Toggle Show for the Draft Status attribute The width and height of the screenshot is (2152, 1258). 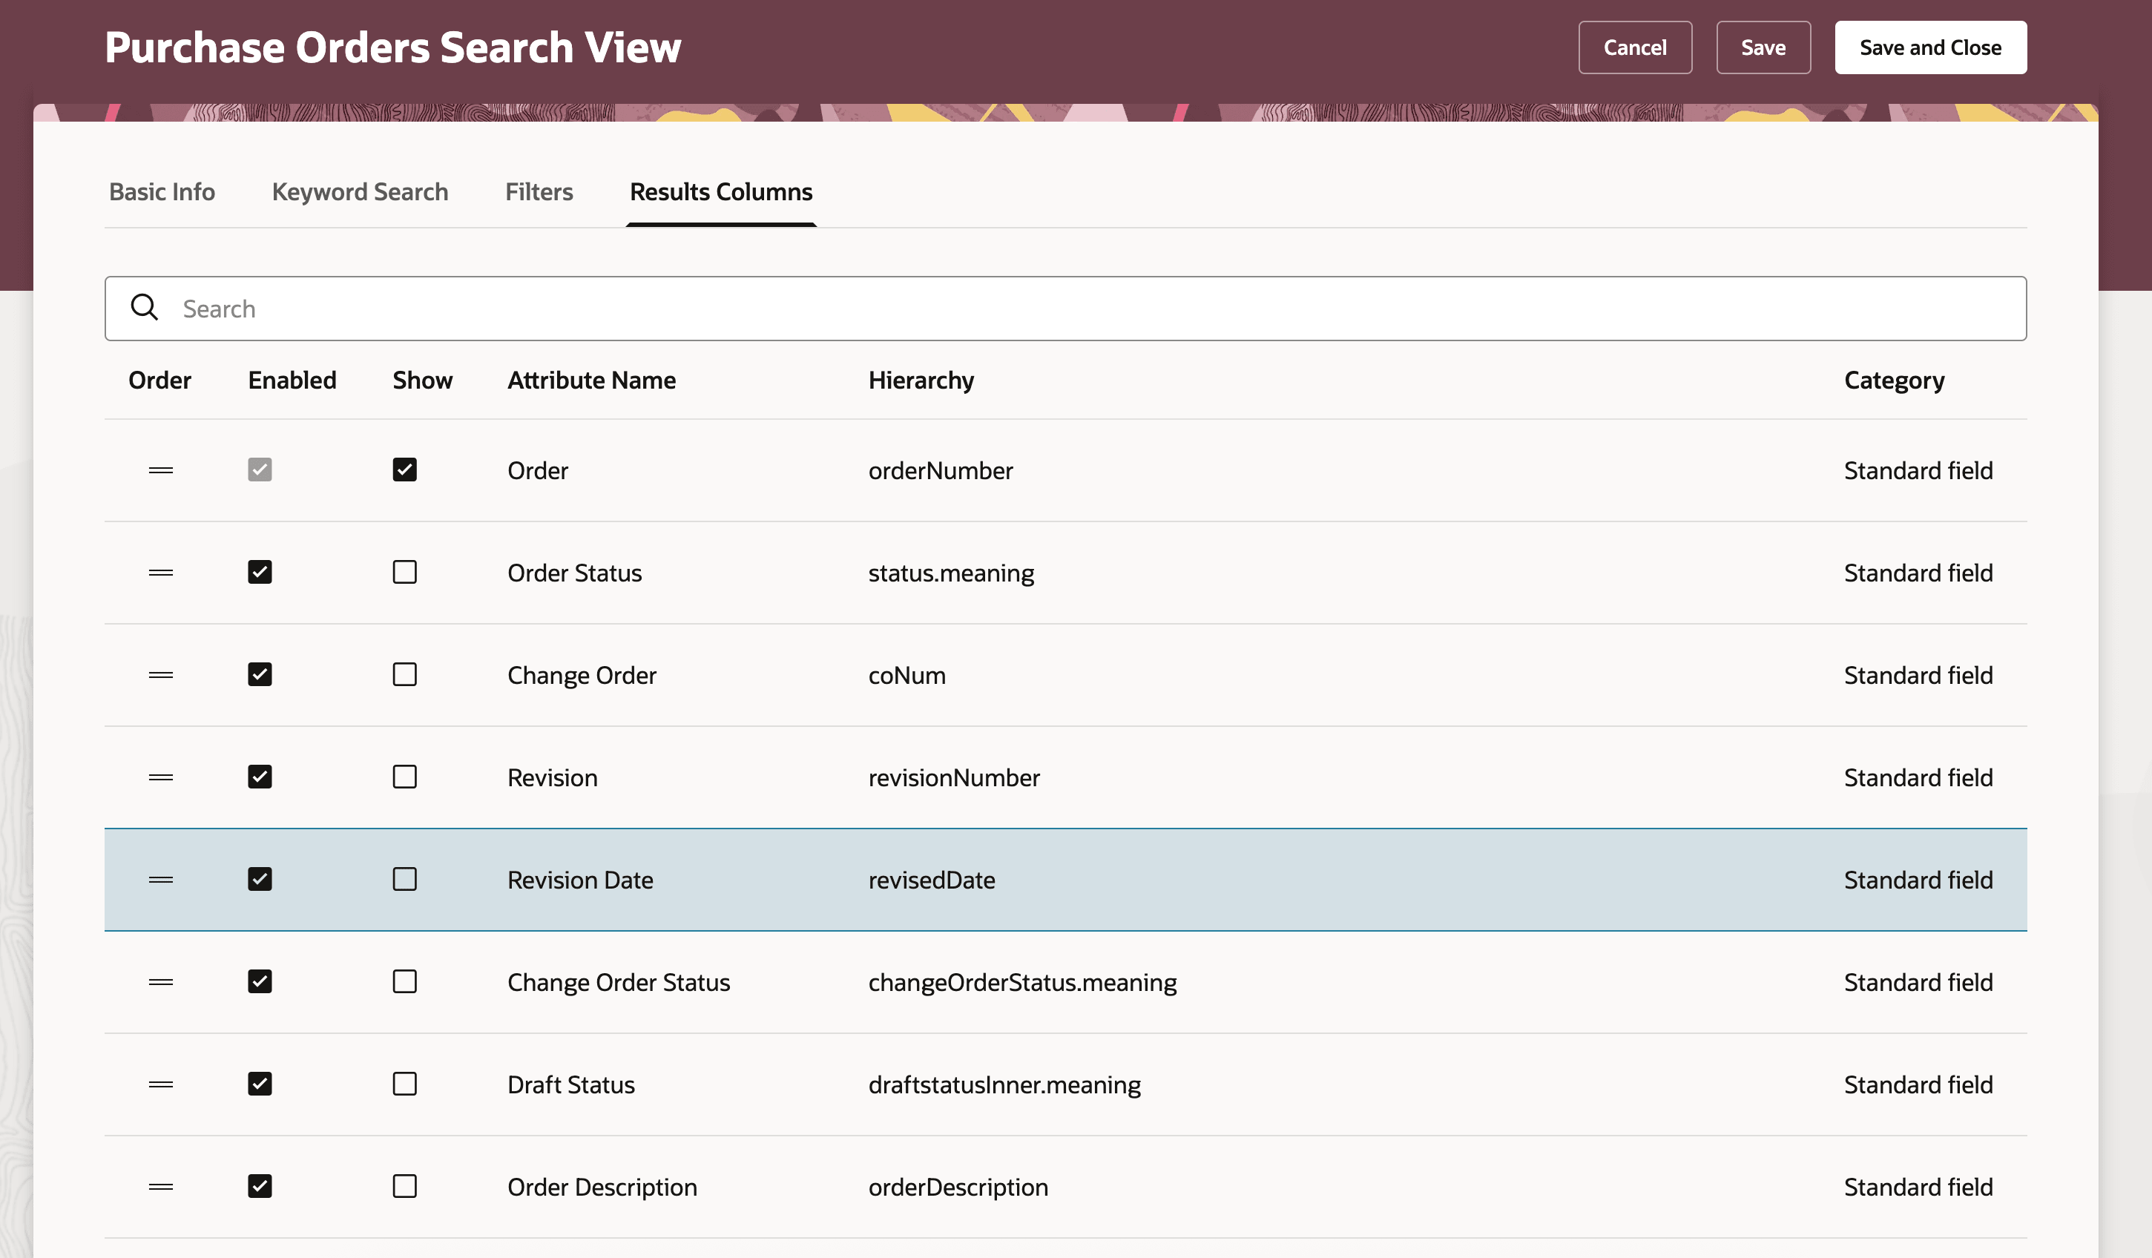(x=404, y=1084)
